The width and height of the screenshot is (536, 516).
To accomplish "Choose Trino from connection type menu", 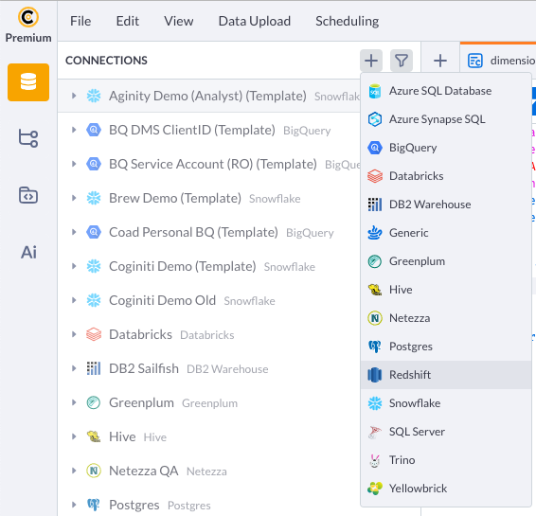I will coord(446,460).
